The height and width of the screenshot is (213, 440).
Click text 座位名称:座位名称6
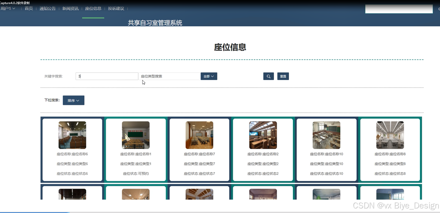72,154
